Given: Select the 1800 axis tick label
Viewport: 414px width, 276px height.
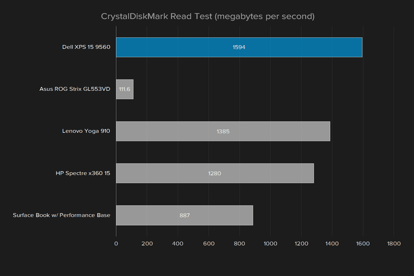Looking at the screenshot, I should coord(394,244).
